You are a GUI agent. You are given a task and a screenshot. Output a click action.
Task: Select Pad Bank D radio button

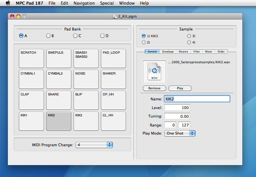pos(102,36)
